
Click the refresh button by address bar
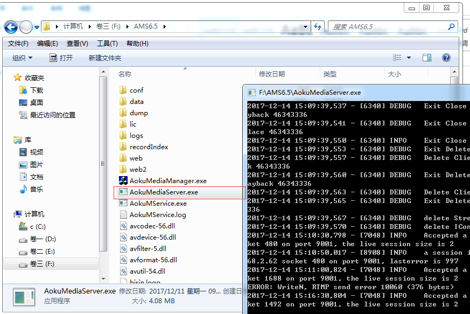tap(318, 27)
